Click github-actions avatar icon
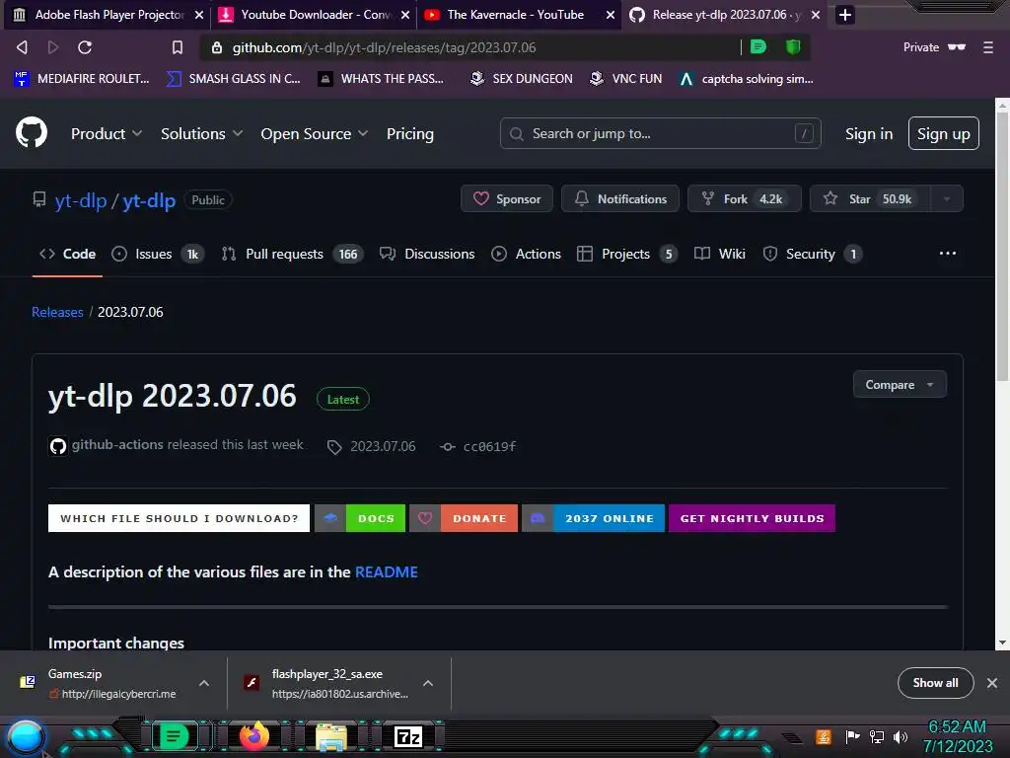The height and width of the screenshot is (758, 1010). tap(58, 446)
